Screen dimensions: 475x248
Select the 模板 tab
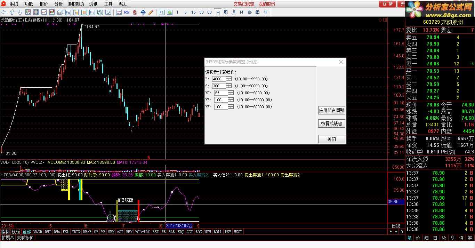[x=16, y=232]
